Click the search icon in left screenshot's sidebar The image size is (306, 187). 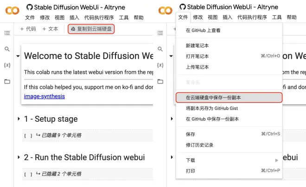pos(7,49)
